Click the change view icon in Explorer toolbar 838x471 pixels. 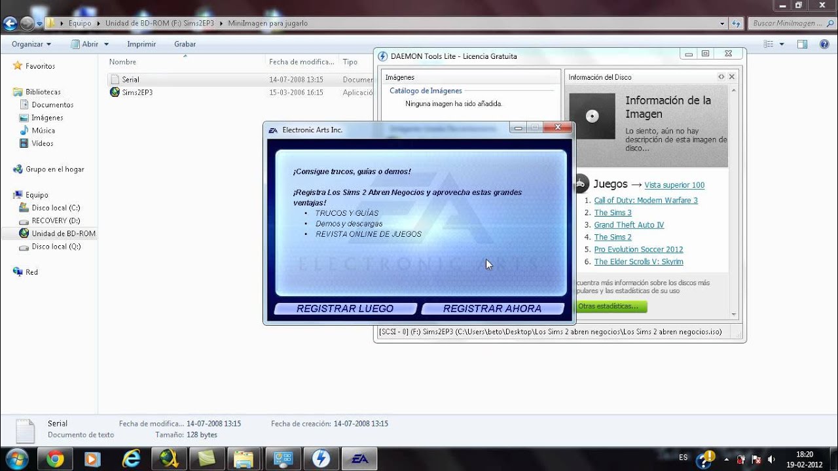point(767,44)
